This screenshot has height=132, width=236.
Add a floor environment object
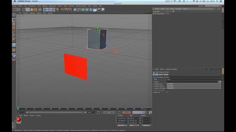pyautogui.click(x=95, y=10)
